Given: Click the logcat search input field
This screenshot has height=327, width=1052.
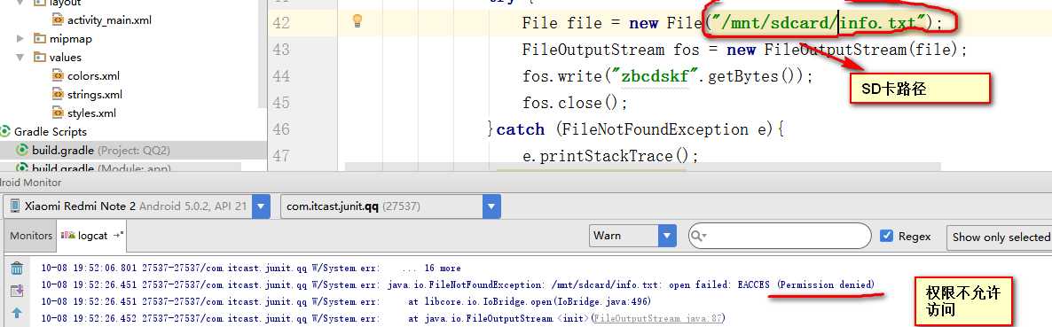Looking at the screenshot, I should click(780, 236).
